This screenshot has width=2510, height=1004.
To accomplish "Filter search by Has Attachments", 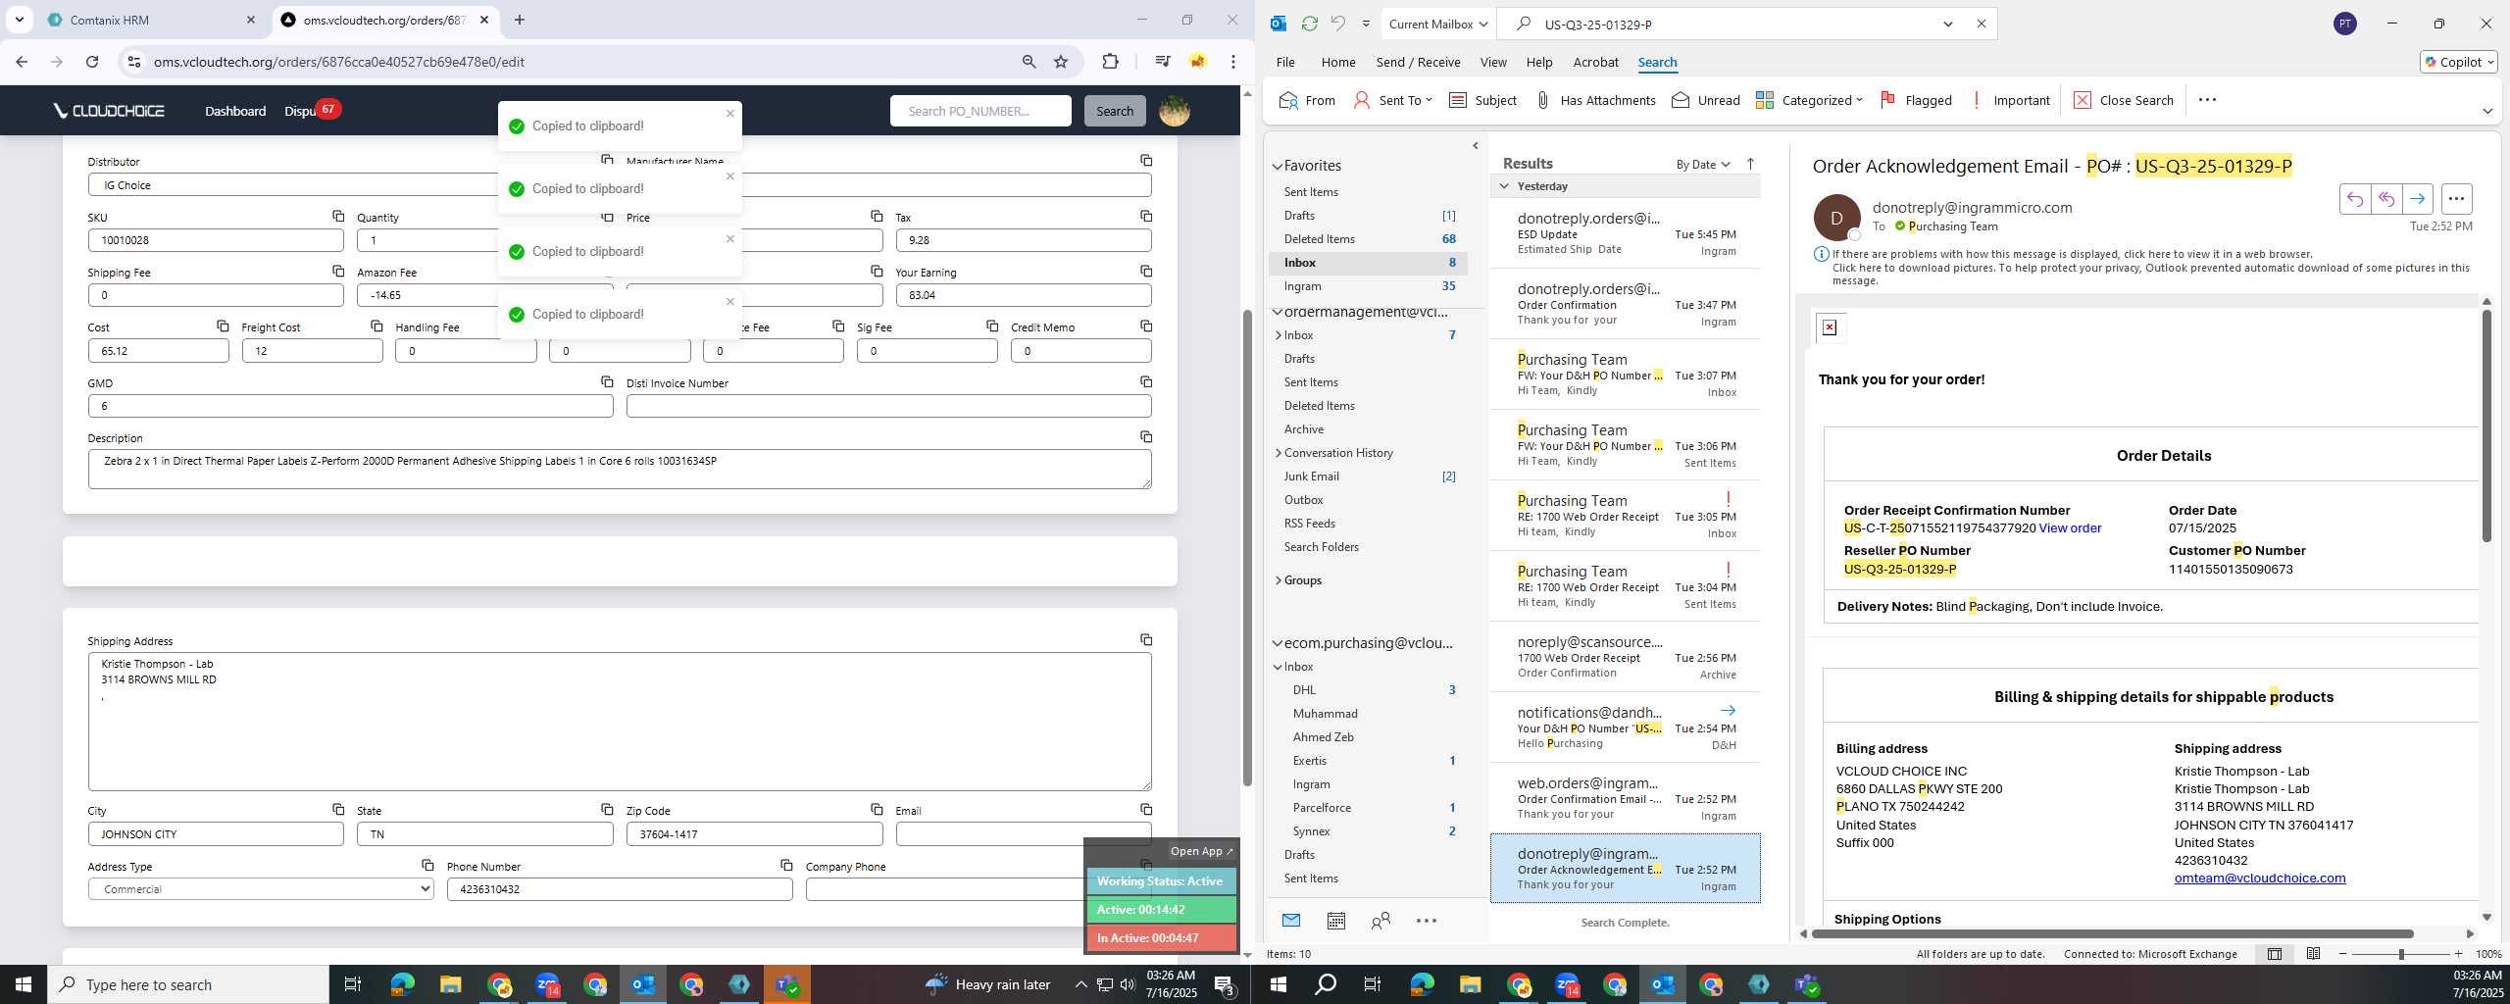I will coord(1594,100).
